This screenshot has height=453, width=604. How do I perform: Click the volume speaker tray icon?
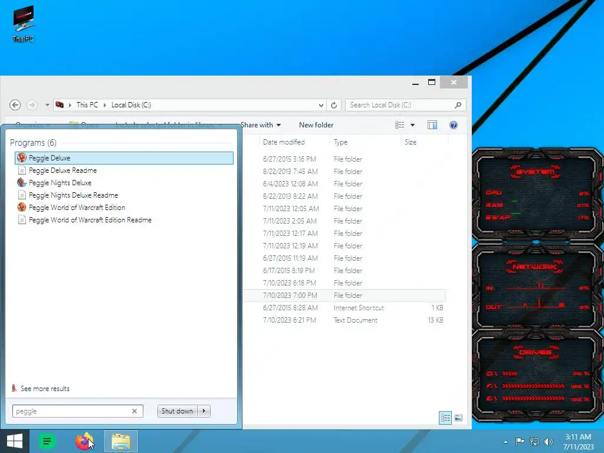coord(548,442)
